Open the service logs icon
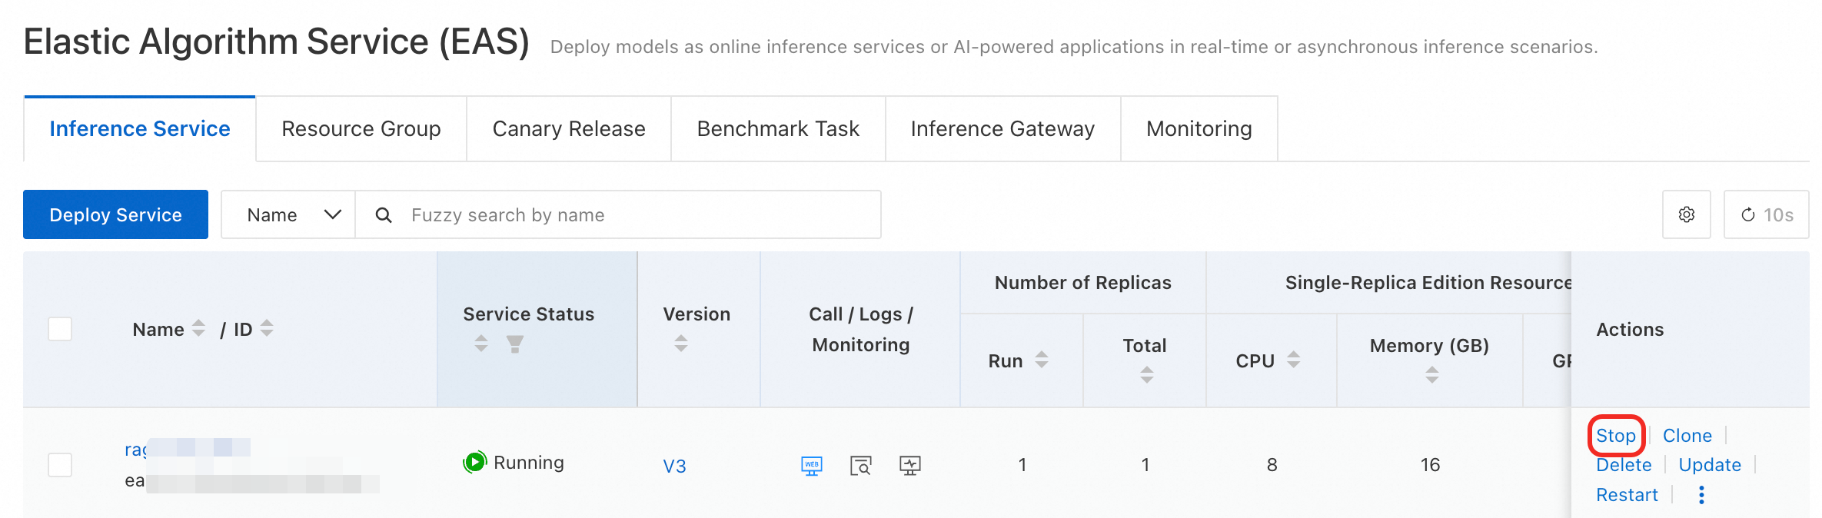 (x=860, y=465)
